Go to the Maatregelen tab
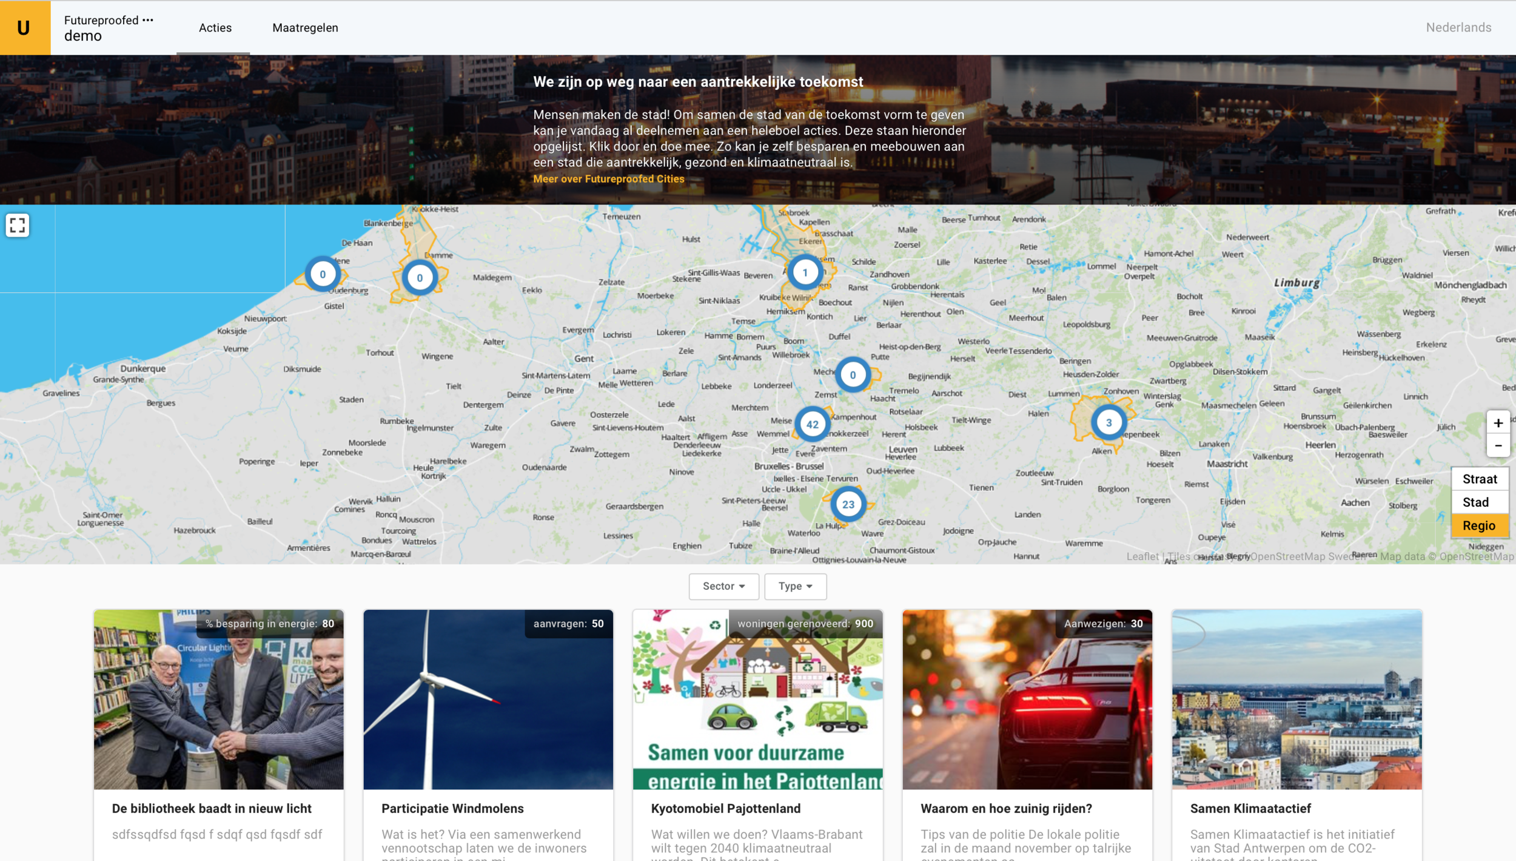 coord(305,28)
